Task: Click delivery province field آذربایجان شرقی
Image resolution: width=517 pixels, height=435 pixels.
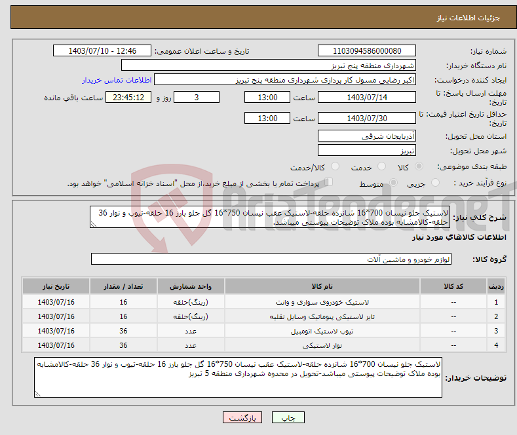Action: click(367, 136)
